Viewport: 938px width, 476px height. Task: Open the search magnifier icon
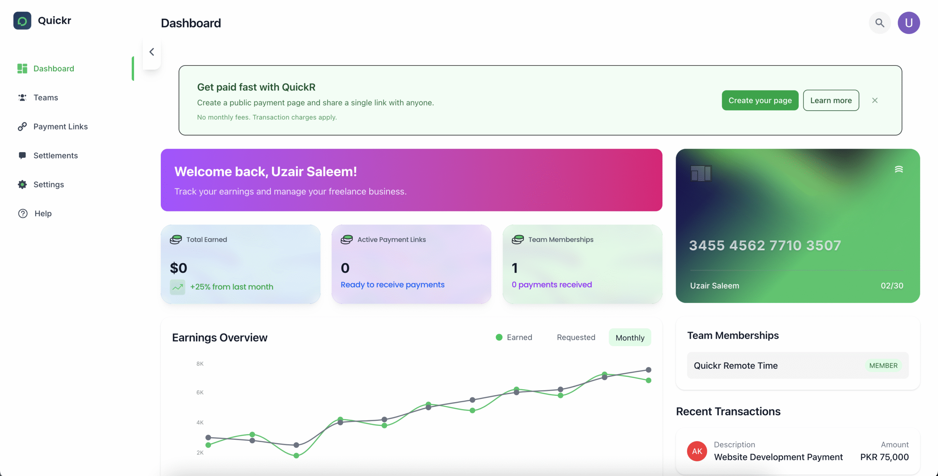click(880, 23)
